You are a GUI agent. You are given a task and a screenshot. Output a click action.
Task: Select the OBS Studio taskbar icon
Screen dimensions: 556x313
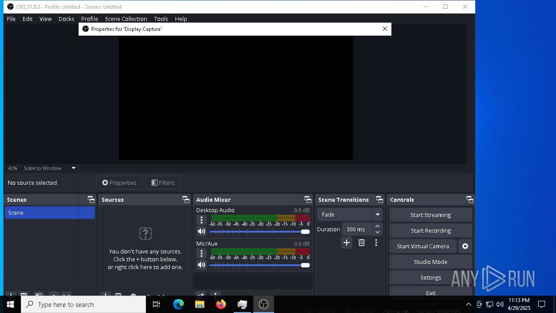pyautogui.click(x=264, y=304)
